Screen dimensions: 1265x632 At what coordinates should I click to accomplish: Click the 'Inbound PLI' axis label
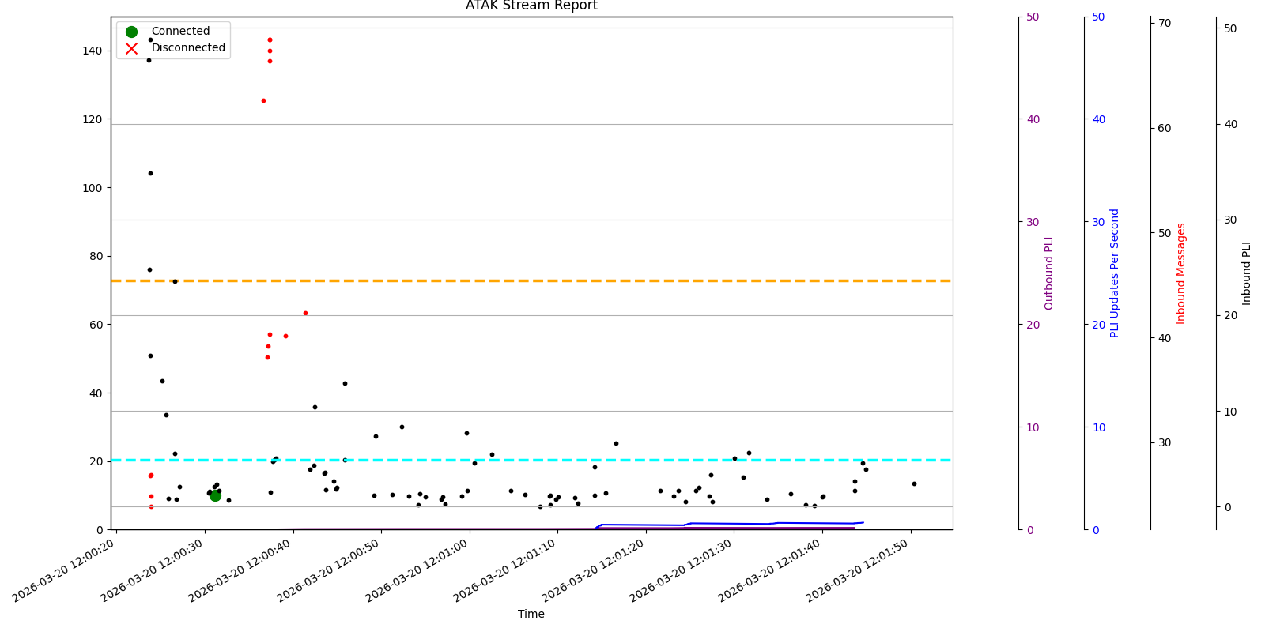coord(1247,273)
